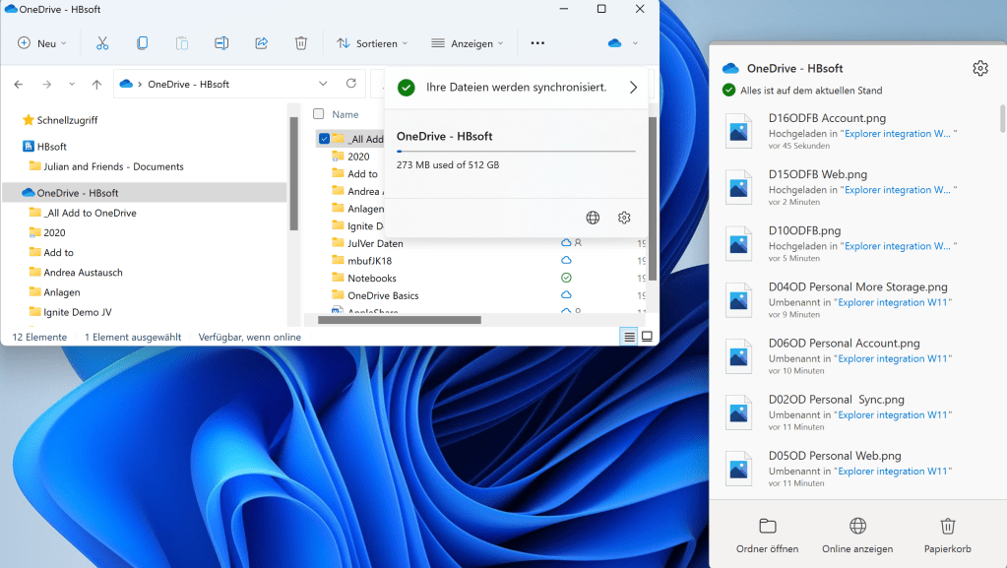
Task: Click the OneDrive cloud status icon in toolbar
Action: click(x=615, y=43)
